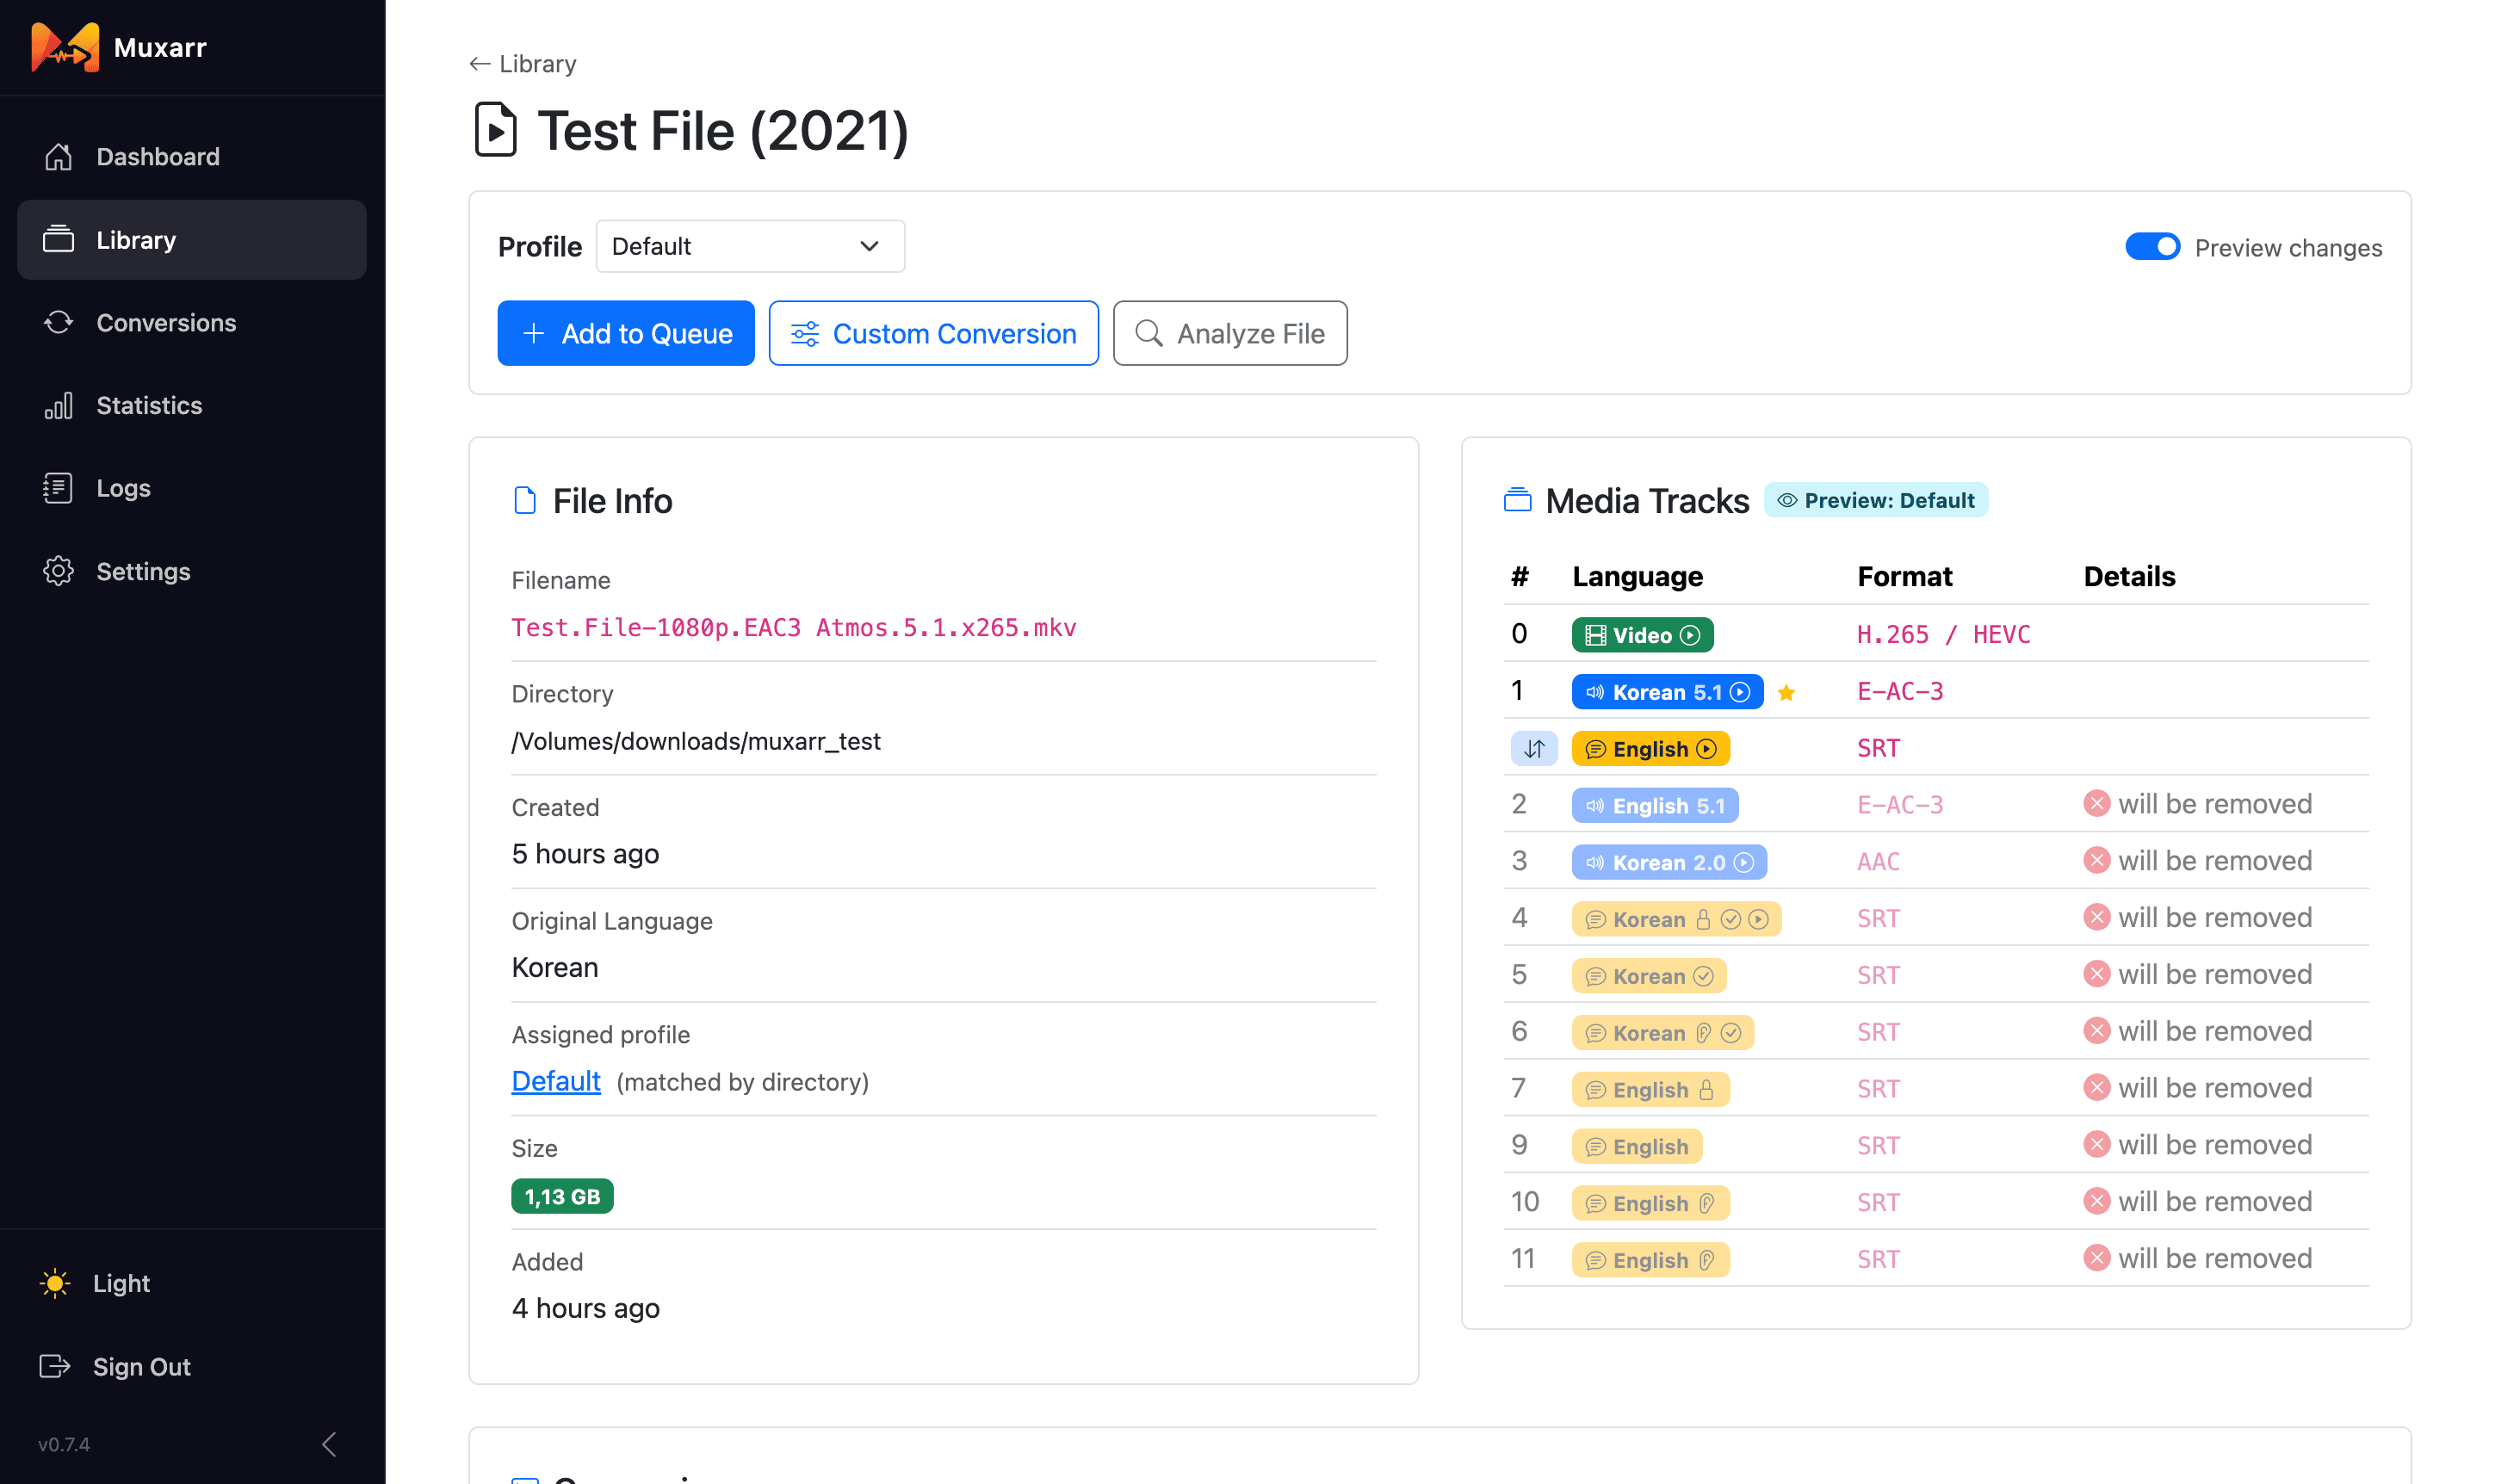Click the Muxarr logo icon
Image resolution: width=2495 pixels, height=1484 pixels.
[65, 47]
